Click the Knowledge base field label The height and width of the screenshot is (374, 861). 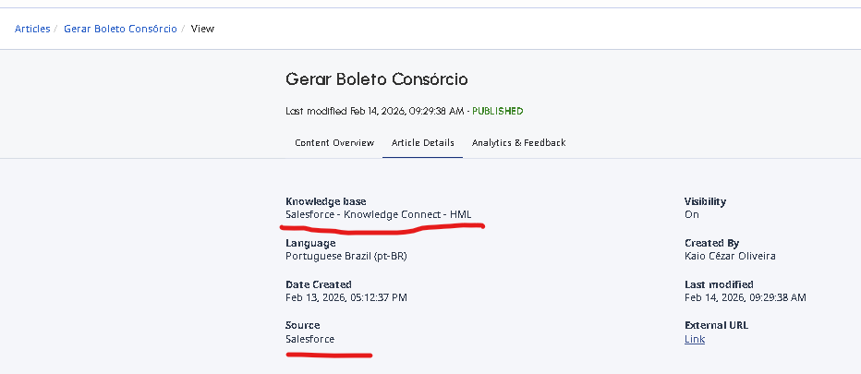325,201
